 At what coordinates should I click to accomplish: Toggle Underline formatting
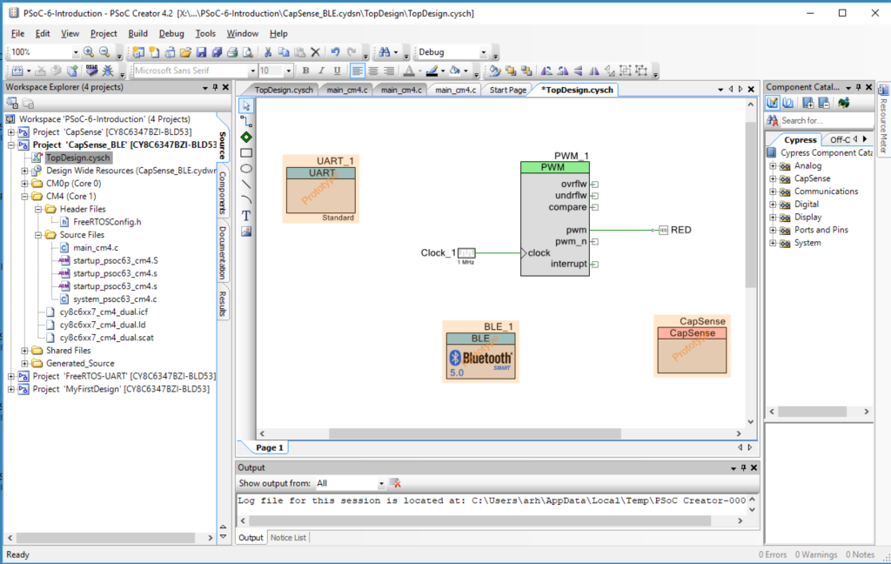pyautogui.click(x=337, y=70)
